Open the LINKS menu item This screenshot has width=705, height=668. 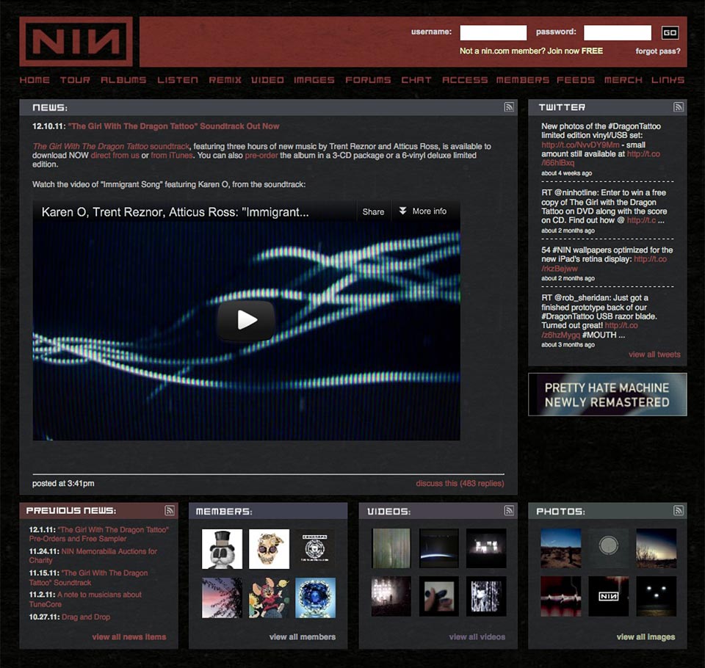click(668, 80)
